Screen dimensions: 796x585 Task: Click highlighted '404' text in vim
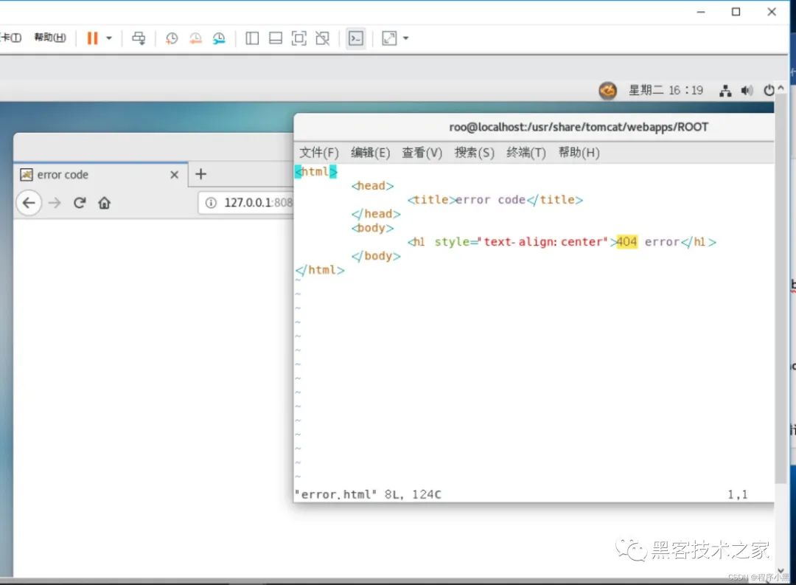point(627,242)
